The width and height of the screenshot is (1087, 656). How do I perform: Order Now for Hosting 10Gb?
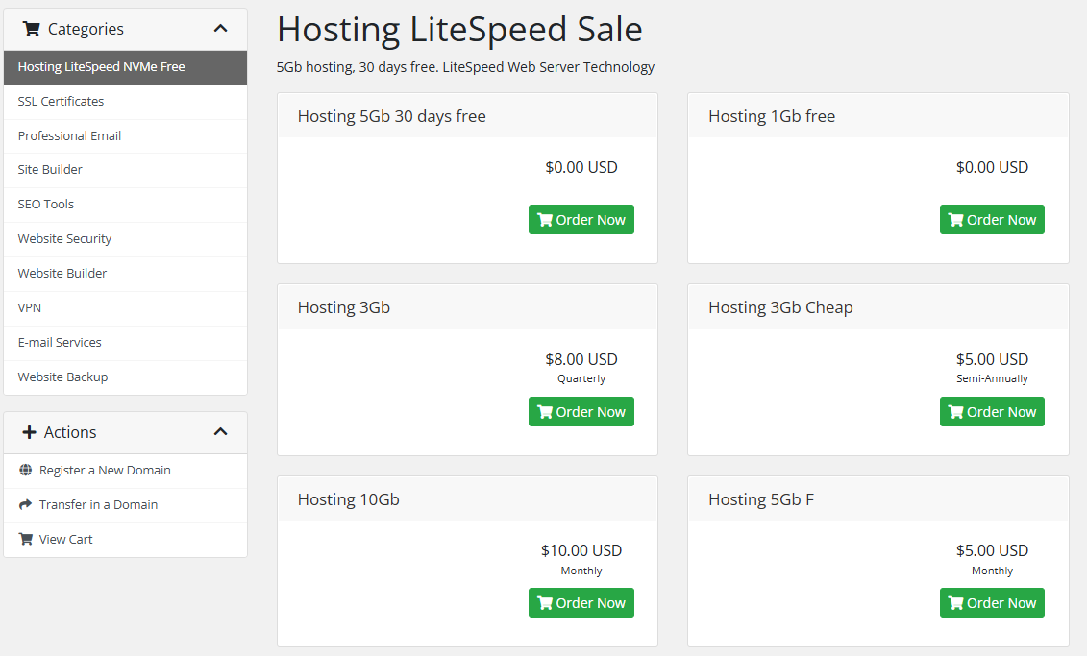click(x=581, y=602)
